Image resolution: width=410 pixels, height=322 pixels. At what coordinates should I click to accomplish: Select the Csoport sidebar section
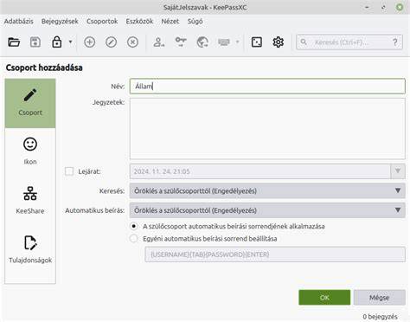[x=30, y=103]
